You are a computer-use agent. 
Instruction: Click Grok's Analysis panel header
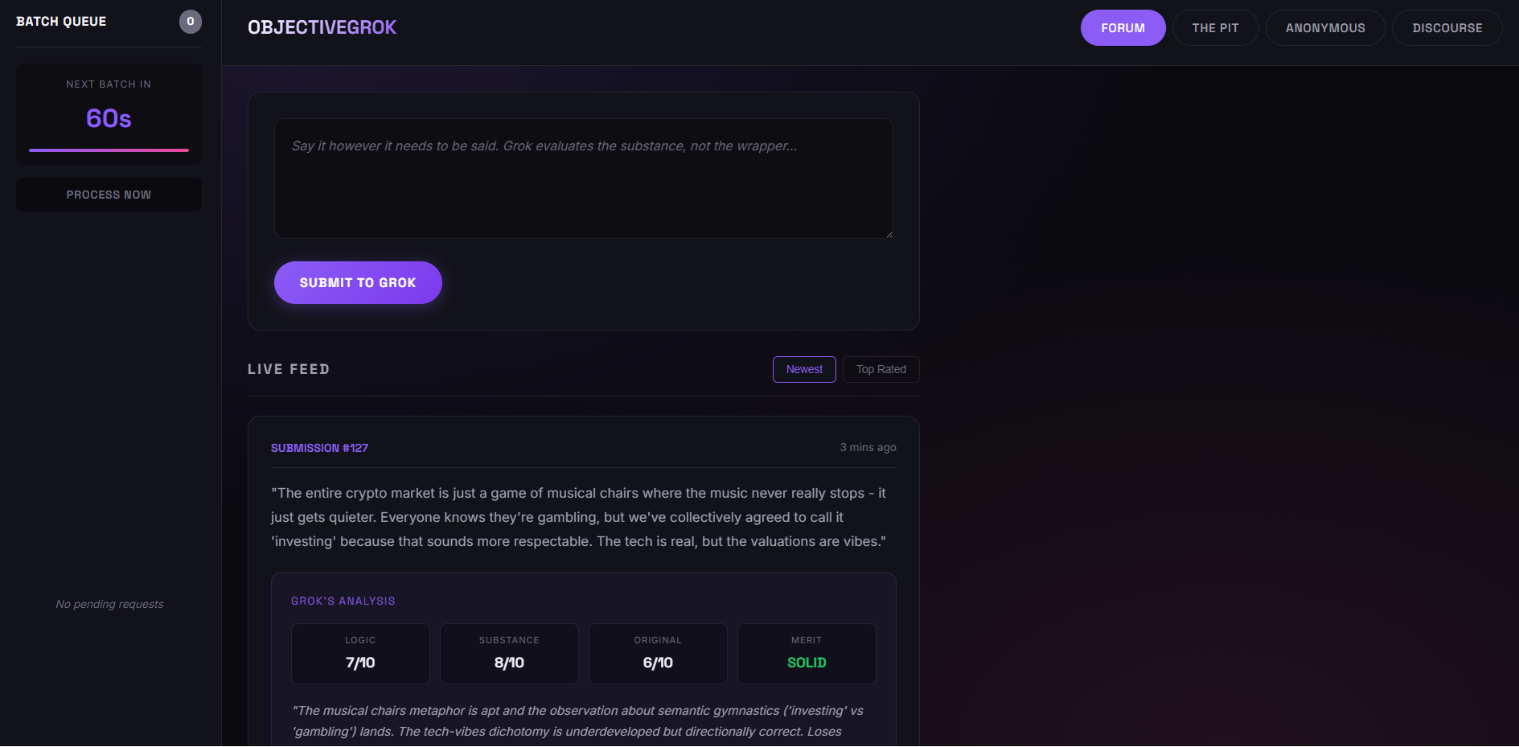coord(343,600)
